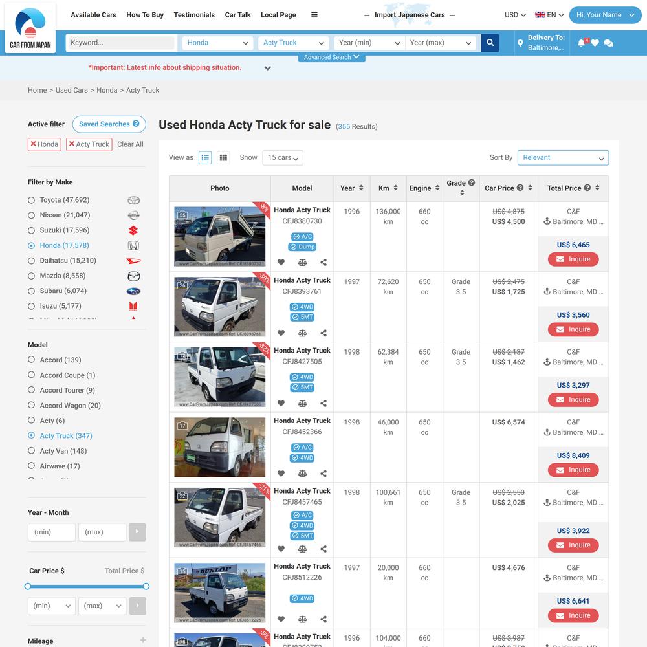Click Clear All filters link

click(x=130, y=144)
